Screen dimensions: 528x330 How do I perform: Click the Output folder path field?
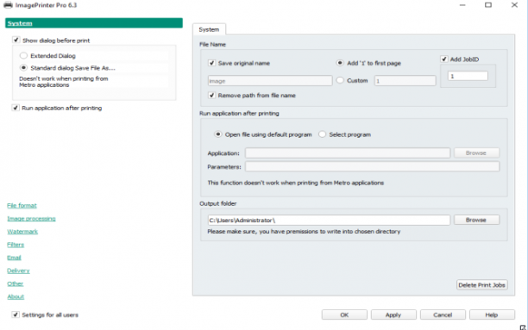(329, 220)
